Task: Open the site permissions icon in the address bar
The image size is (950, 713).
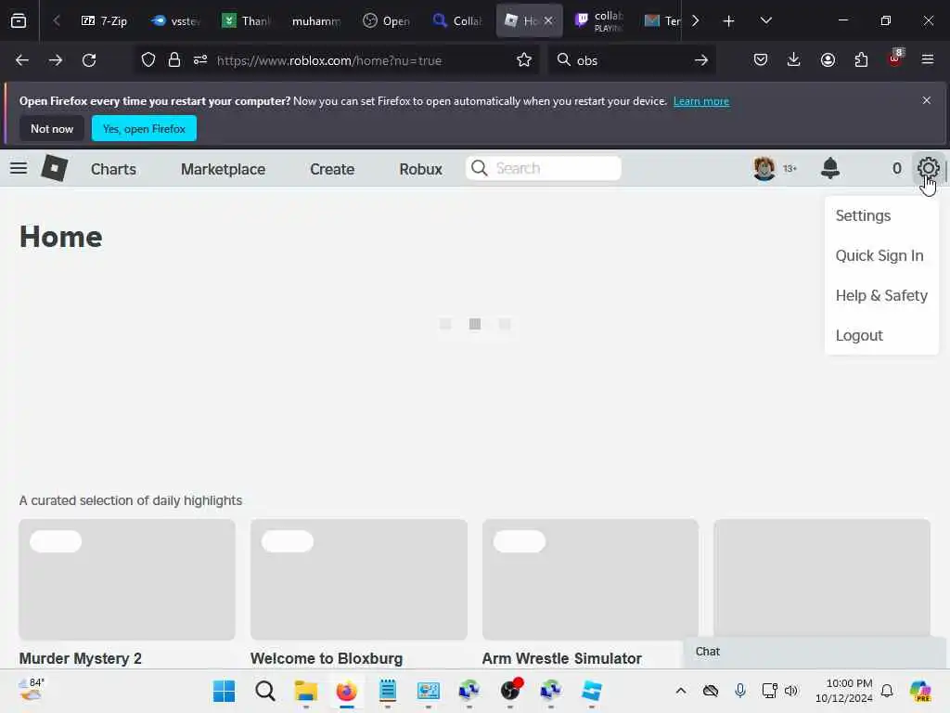Action: click(x=200, y=60)
